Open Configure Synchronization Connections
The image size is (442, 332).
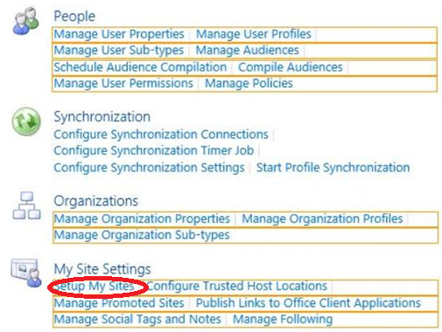(161, 135)
